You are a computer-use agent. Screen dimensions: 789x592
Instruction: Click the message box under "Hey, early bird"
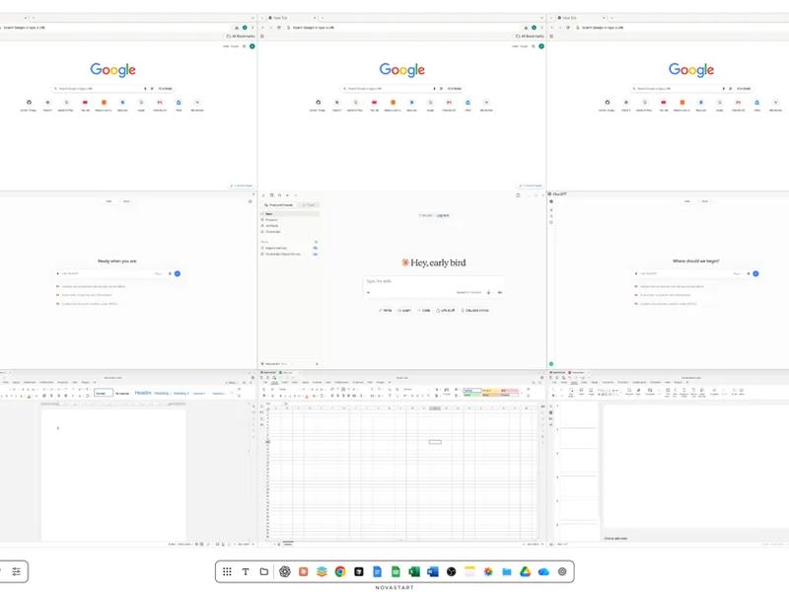434,286
